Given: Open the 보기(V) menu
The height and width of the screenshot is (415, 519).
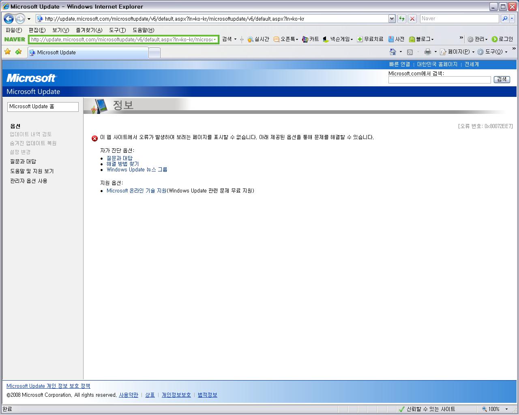Looking at the screenshot, I should 60,30.
